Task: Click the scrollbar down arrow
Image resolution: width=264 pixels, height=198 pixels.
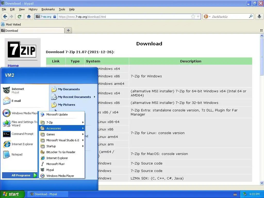Action: tap(262, 183)
